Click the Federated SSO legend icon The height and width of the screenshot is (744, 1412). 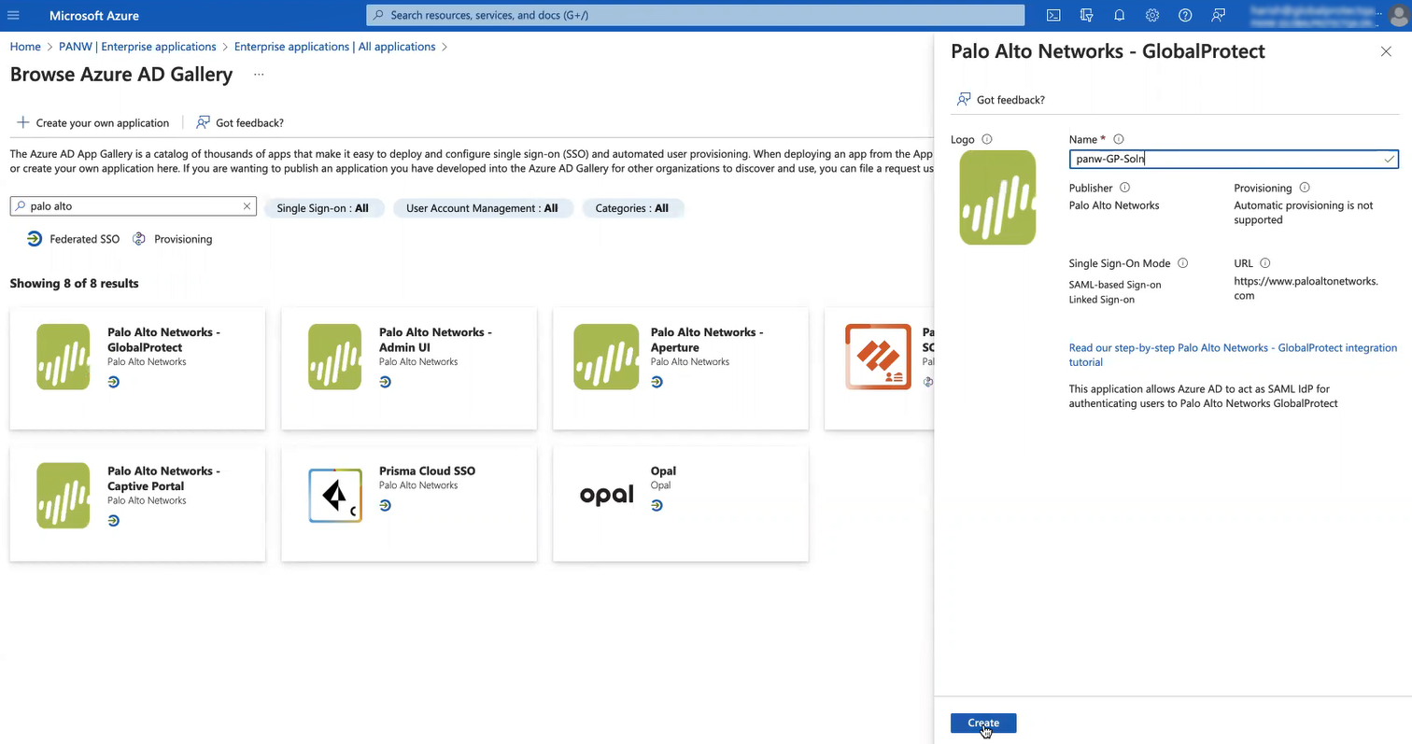click(35, 239)
